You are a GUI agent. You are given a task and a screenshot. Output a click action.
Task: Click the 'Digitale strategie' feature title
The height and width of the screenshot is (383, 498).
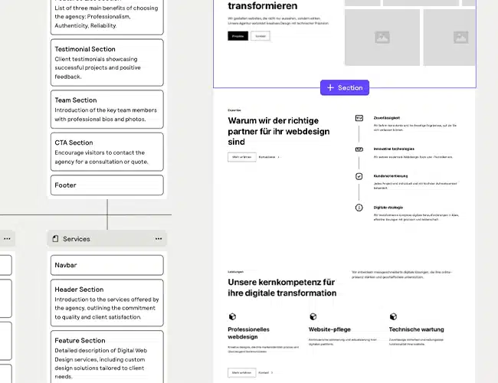click(388, 208)
